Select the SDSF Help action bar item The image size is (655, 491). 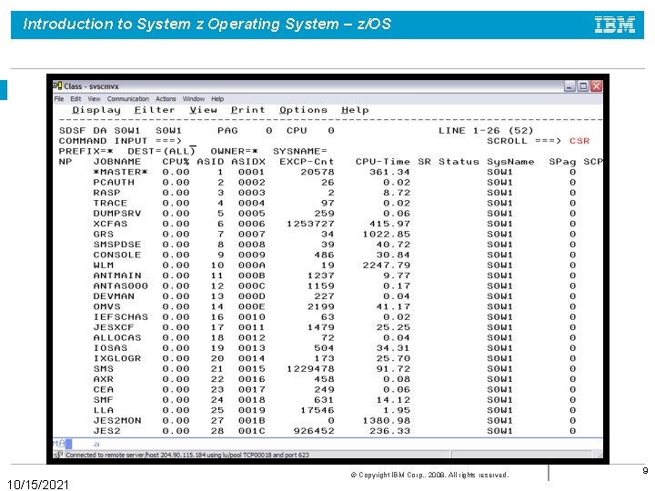tap(355, 110)
